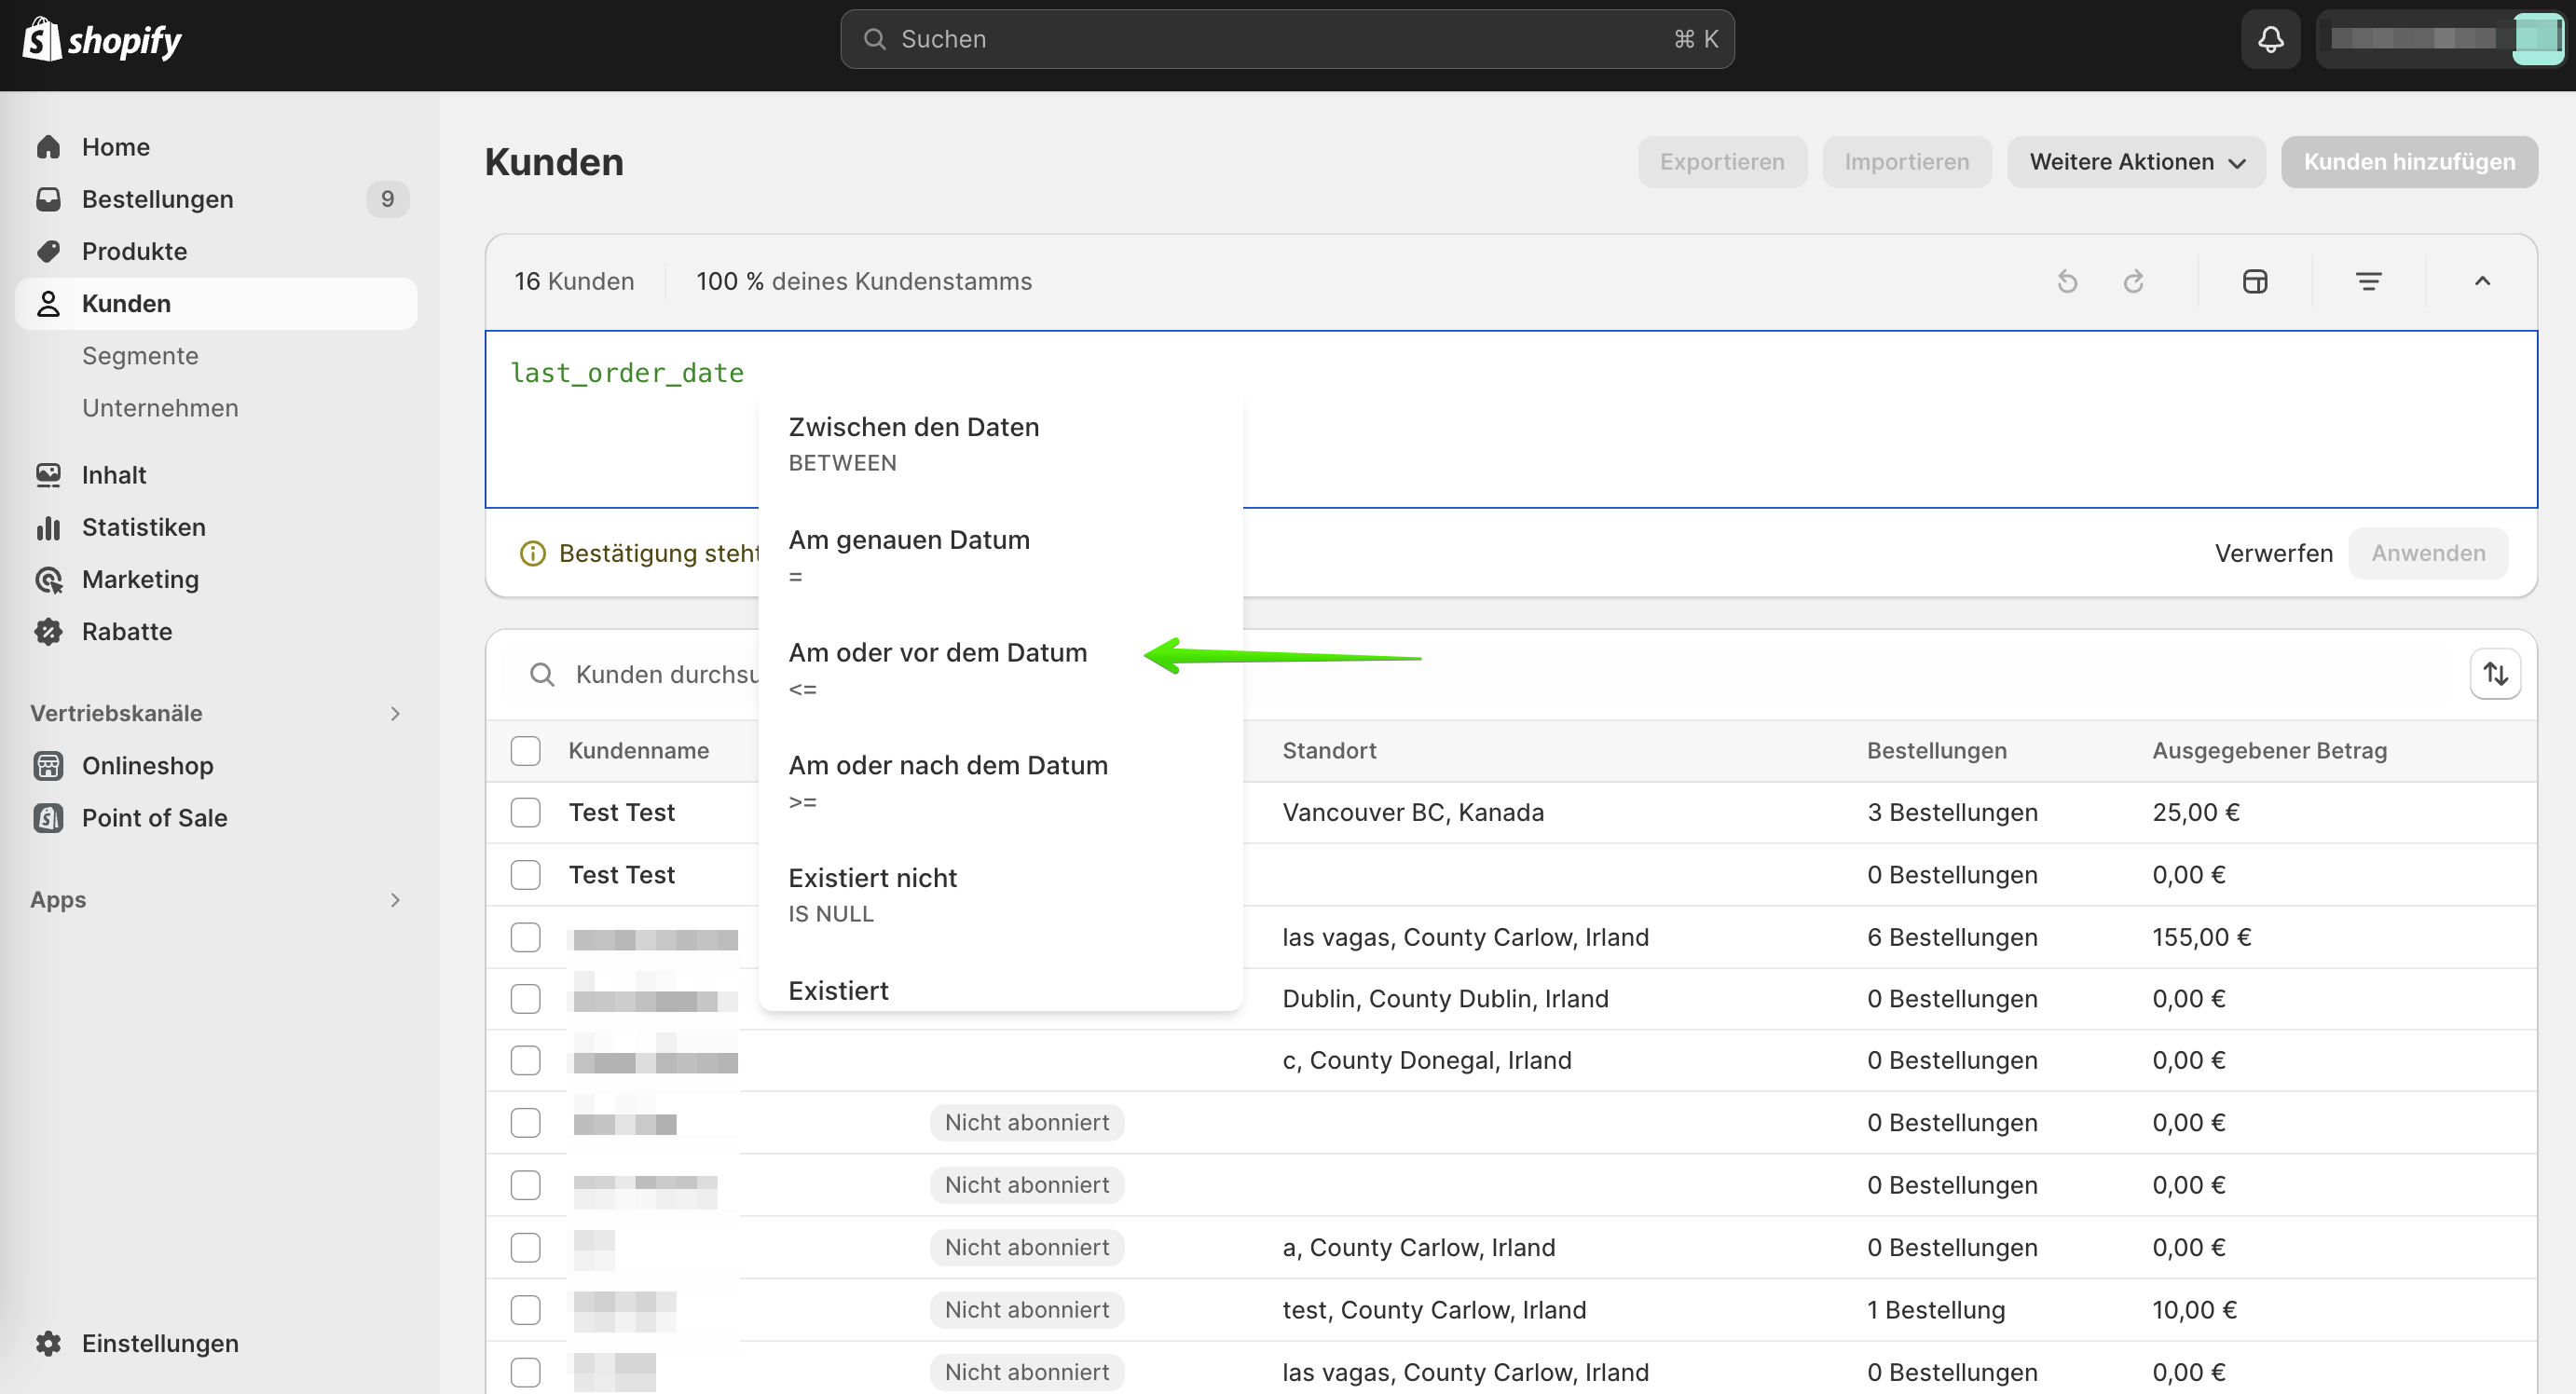Toggle the select-all Kundenname checkbox
This screenshot has height=1394, width=2576.
pos(525,751)
